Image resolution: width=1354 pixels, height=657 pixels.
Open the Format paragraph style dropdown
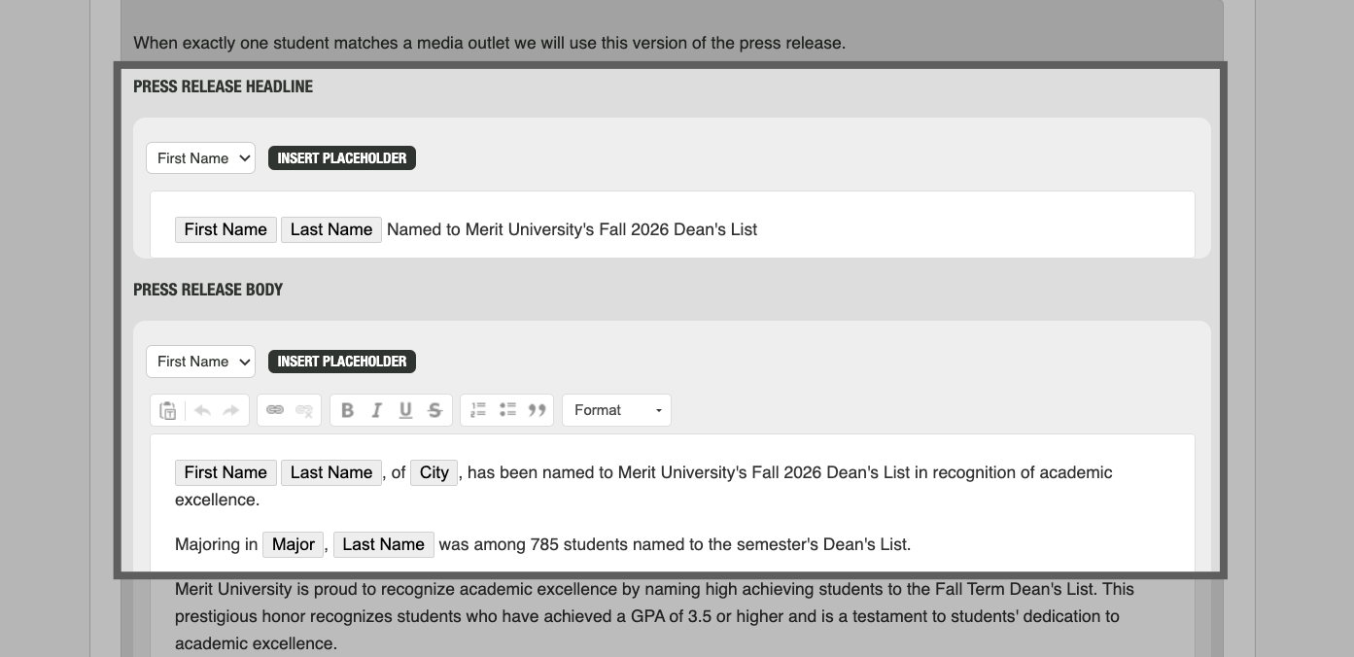pyautogui.click(x=616, y=409)
